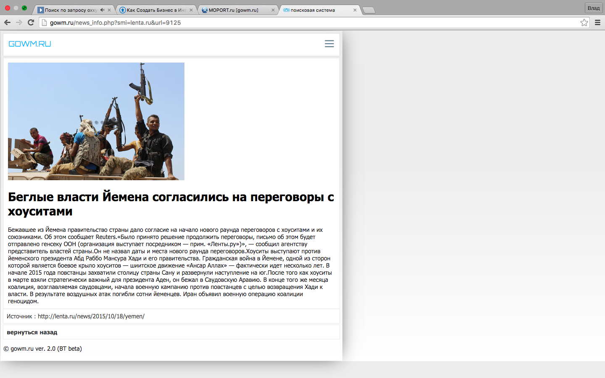Click the 'Влад' profile button
Screen dimensions: 605x378
(594, 8)
